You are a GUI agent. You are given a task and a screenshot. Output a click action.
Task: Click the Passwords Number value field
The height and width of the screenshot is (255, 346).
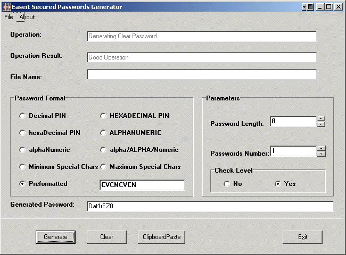click(x=293, y=151)
